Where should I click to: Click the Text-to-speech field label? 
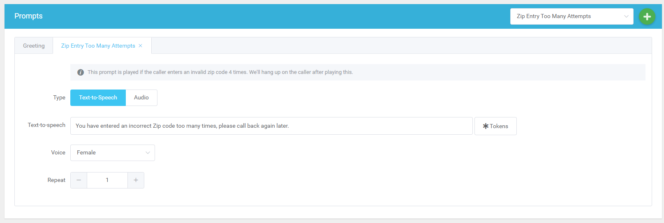point(46,125)
